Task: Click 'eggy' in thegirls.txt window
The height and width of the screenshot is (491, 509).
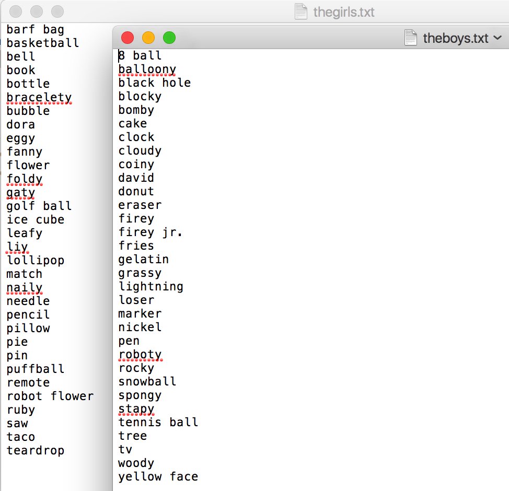Action: [21, 138]
